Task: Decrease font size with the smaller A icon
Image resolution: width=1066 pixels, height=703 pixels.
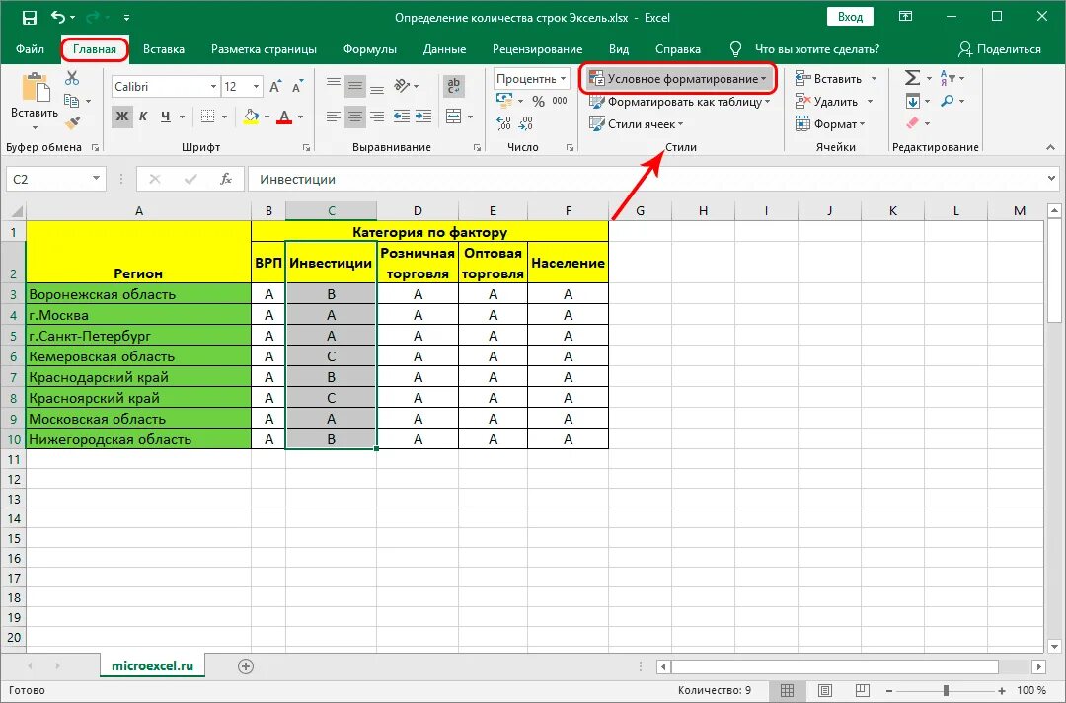Action: click(297, 86)
